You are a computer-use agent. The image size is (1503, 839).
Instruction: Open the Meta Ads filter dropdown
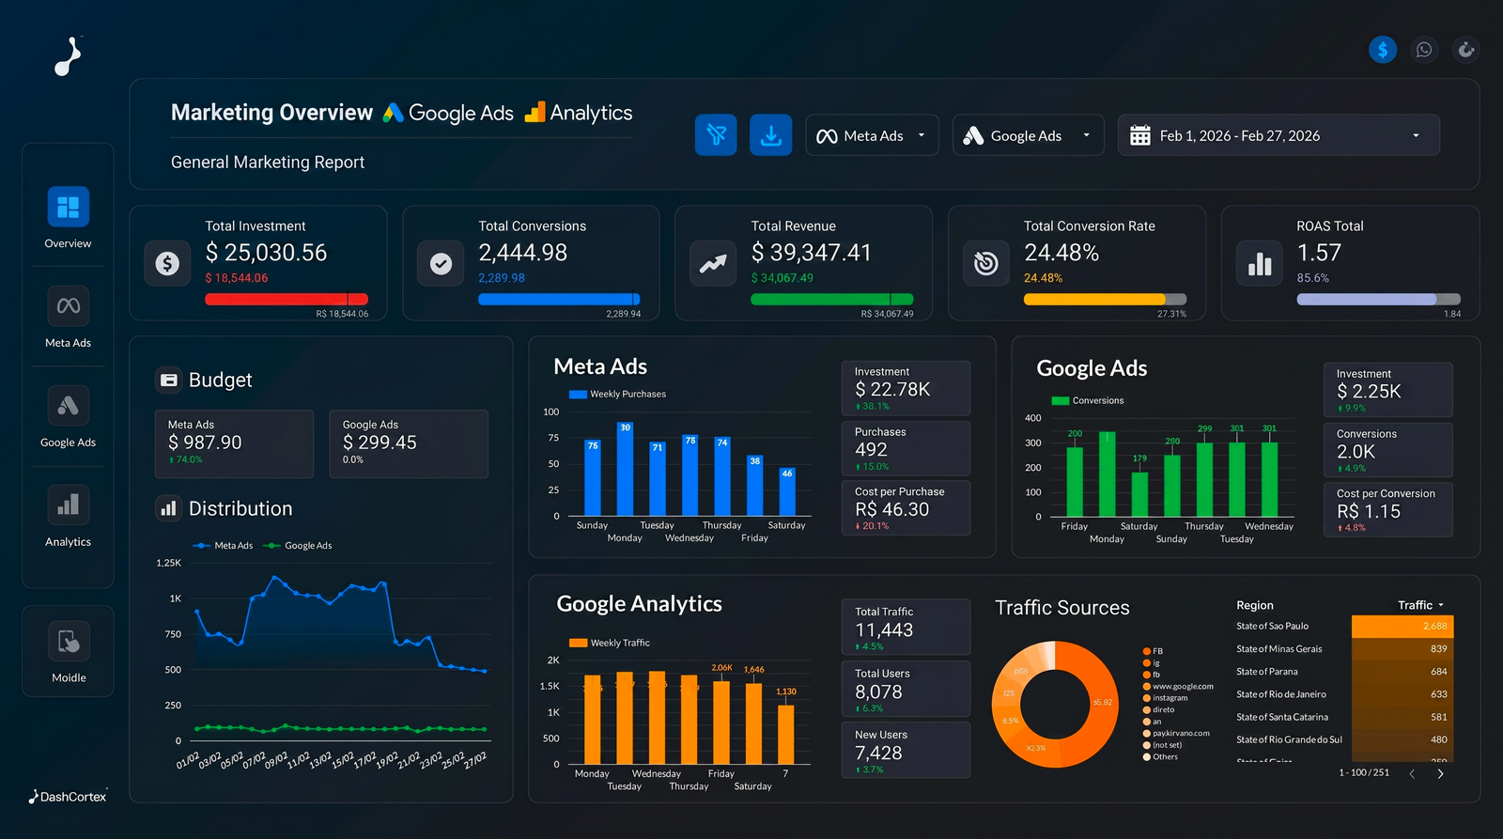(872, 135)
